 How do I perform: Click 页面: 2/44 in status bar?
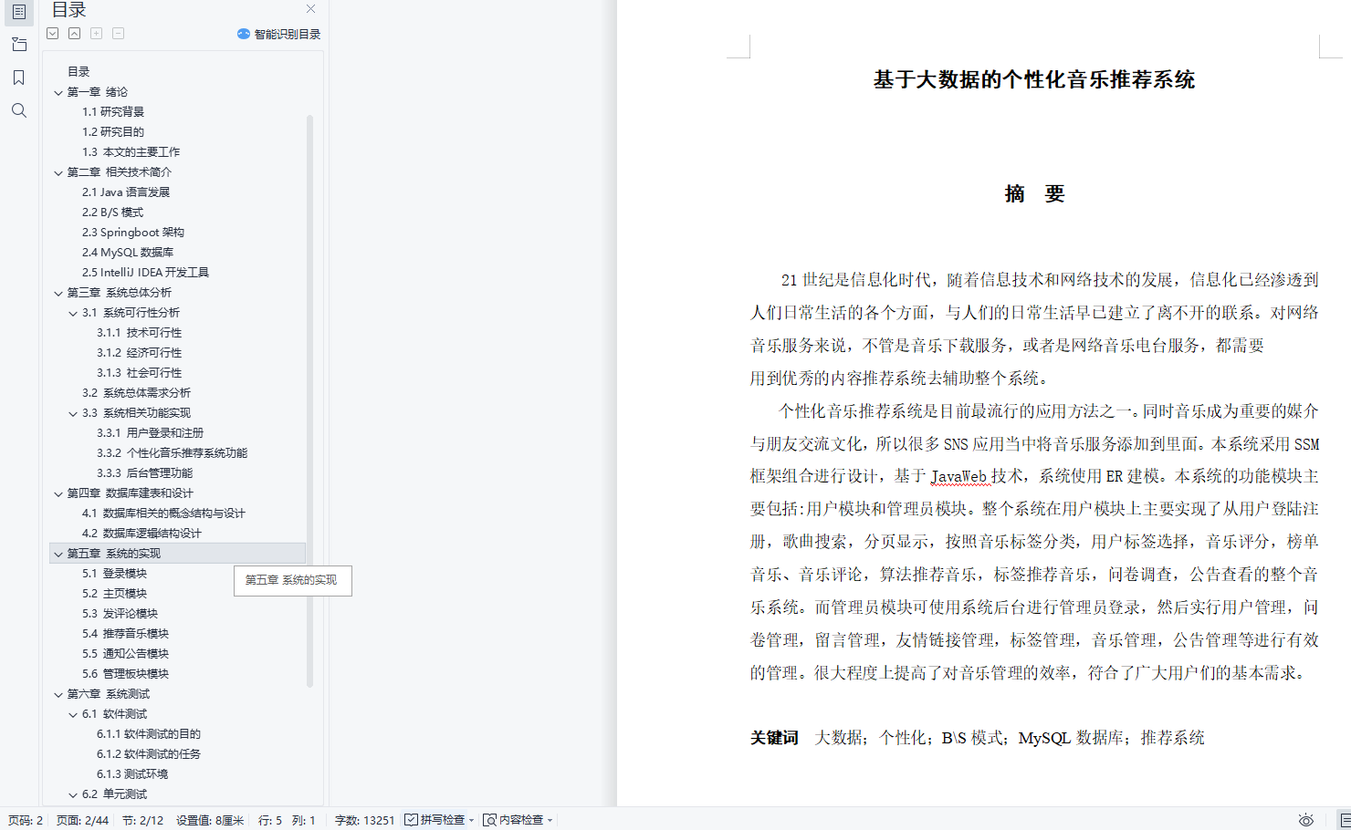click(x=82, y=820)
